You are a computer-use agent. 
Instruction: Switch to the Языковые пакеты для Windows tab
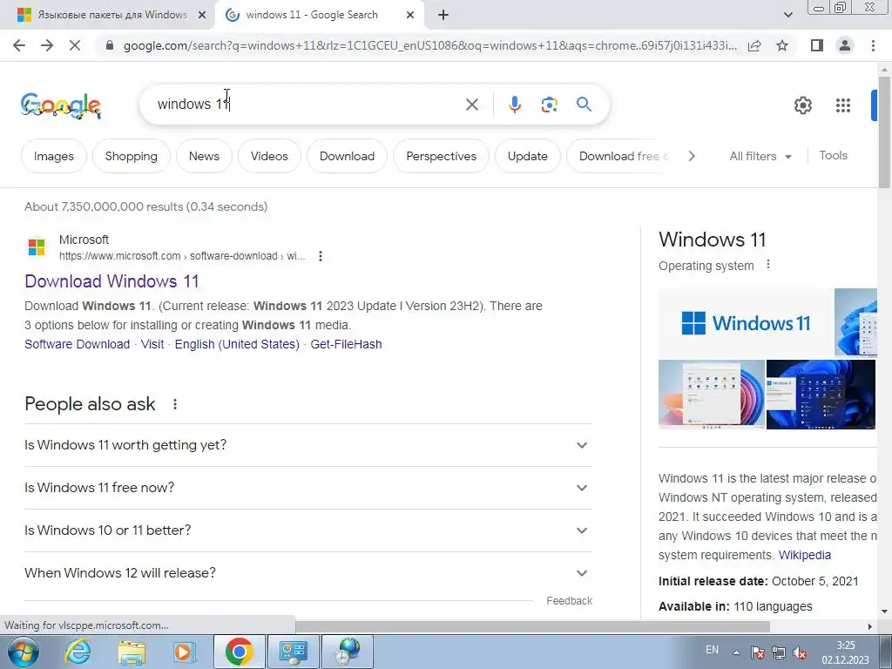tap(107, 16)
